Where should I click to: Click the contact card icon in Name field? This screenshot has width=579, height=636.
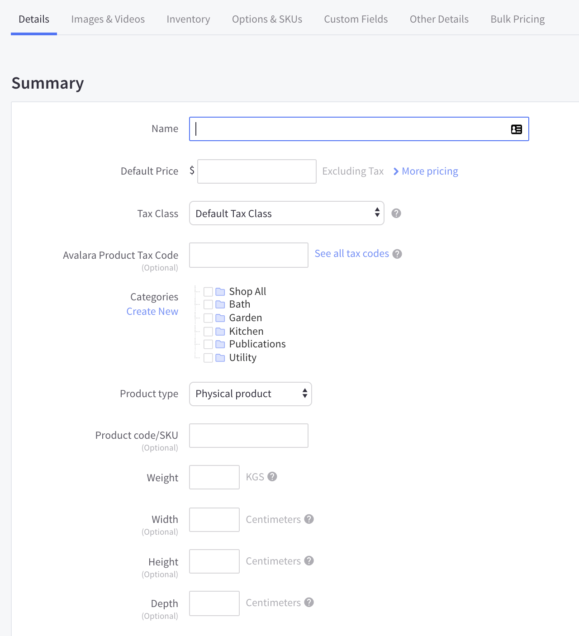516,129
